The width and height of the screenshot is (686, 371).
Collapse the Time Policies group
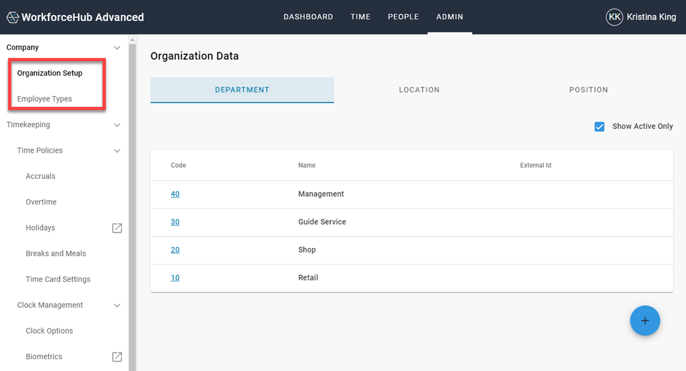click(x=117, y=150)
